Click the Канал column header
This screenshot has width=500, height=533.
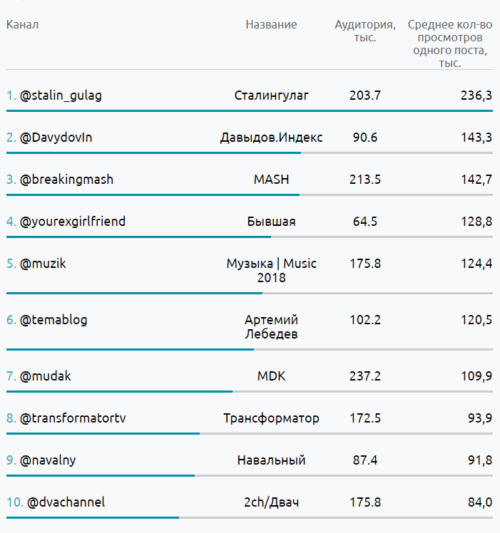22,25
